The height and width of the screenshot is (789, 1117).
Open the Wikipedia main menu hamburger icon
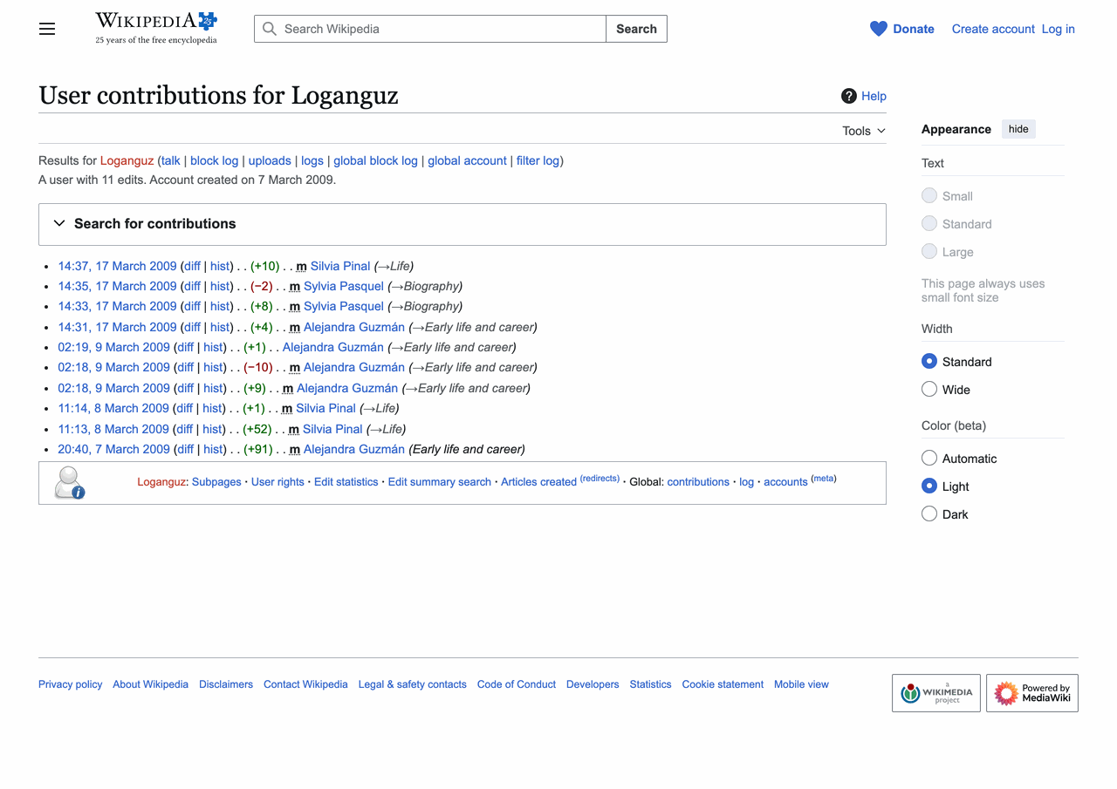46,29
